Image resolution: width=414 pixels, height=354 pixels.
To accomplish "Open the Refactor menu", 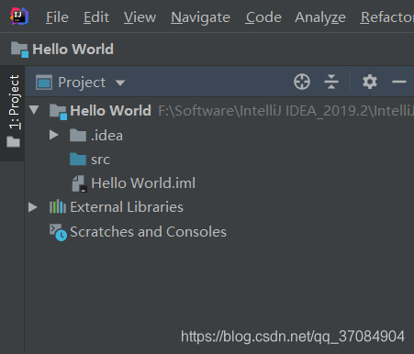I will click(386, 17).
